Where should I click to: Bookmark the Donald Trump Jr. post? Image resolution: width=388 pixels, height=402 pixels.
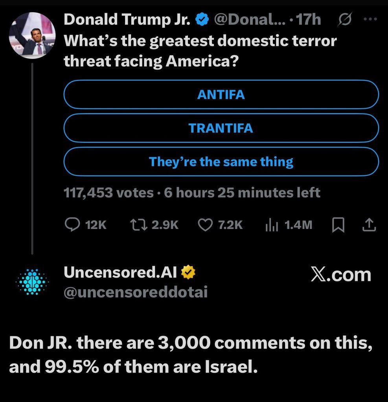coord(338,225)
